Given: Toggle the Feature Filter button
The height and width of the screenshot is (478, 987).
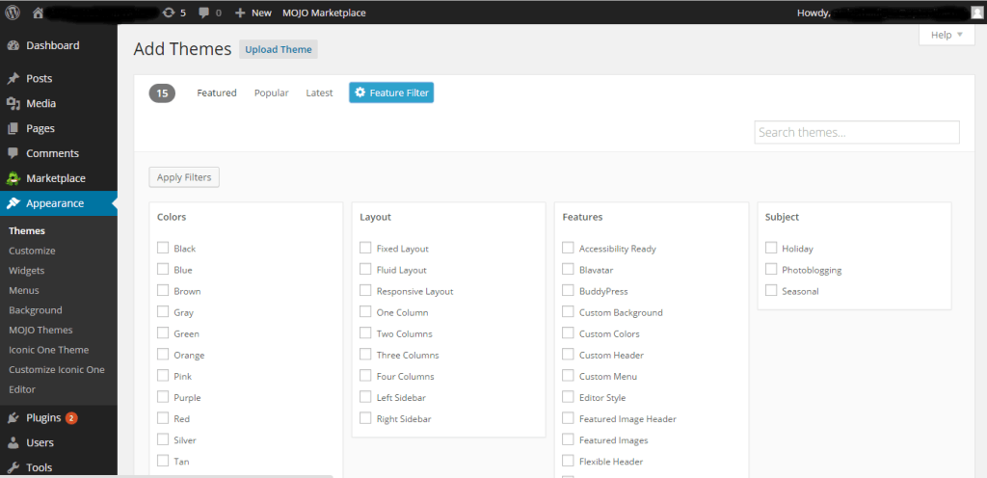Looking at the screenshot, I should tap(391, 93).
